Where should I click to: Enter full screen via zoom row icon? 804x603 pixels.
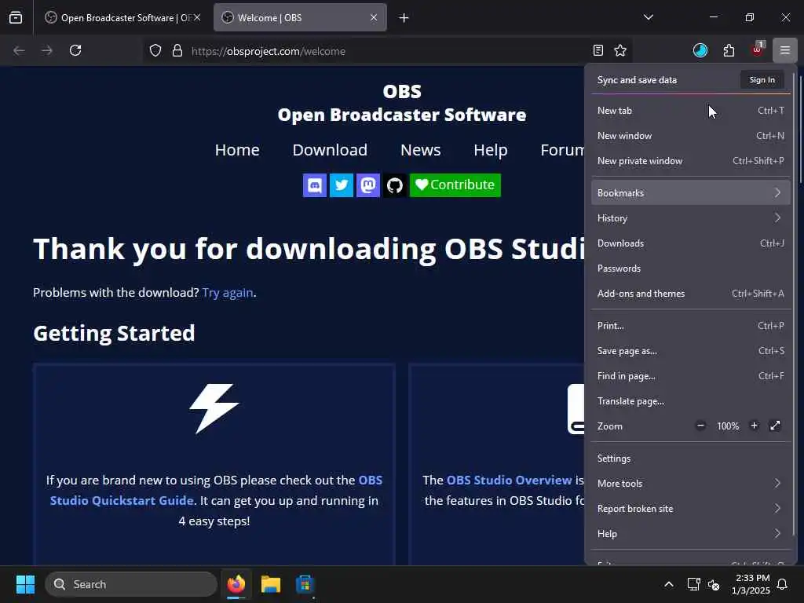pyautogui.click(x=775, y=426)
